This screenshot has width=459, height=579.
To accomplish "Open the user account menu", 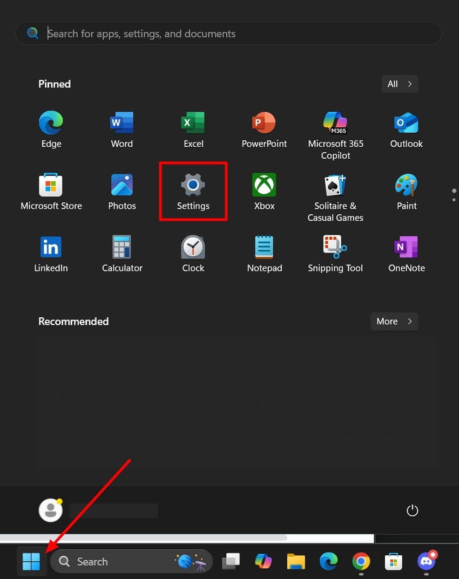I will 51,510.
